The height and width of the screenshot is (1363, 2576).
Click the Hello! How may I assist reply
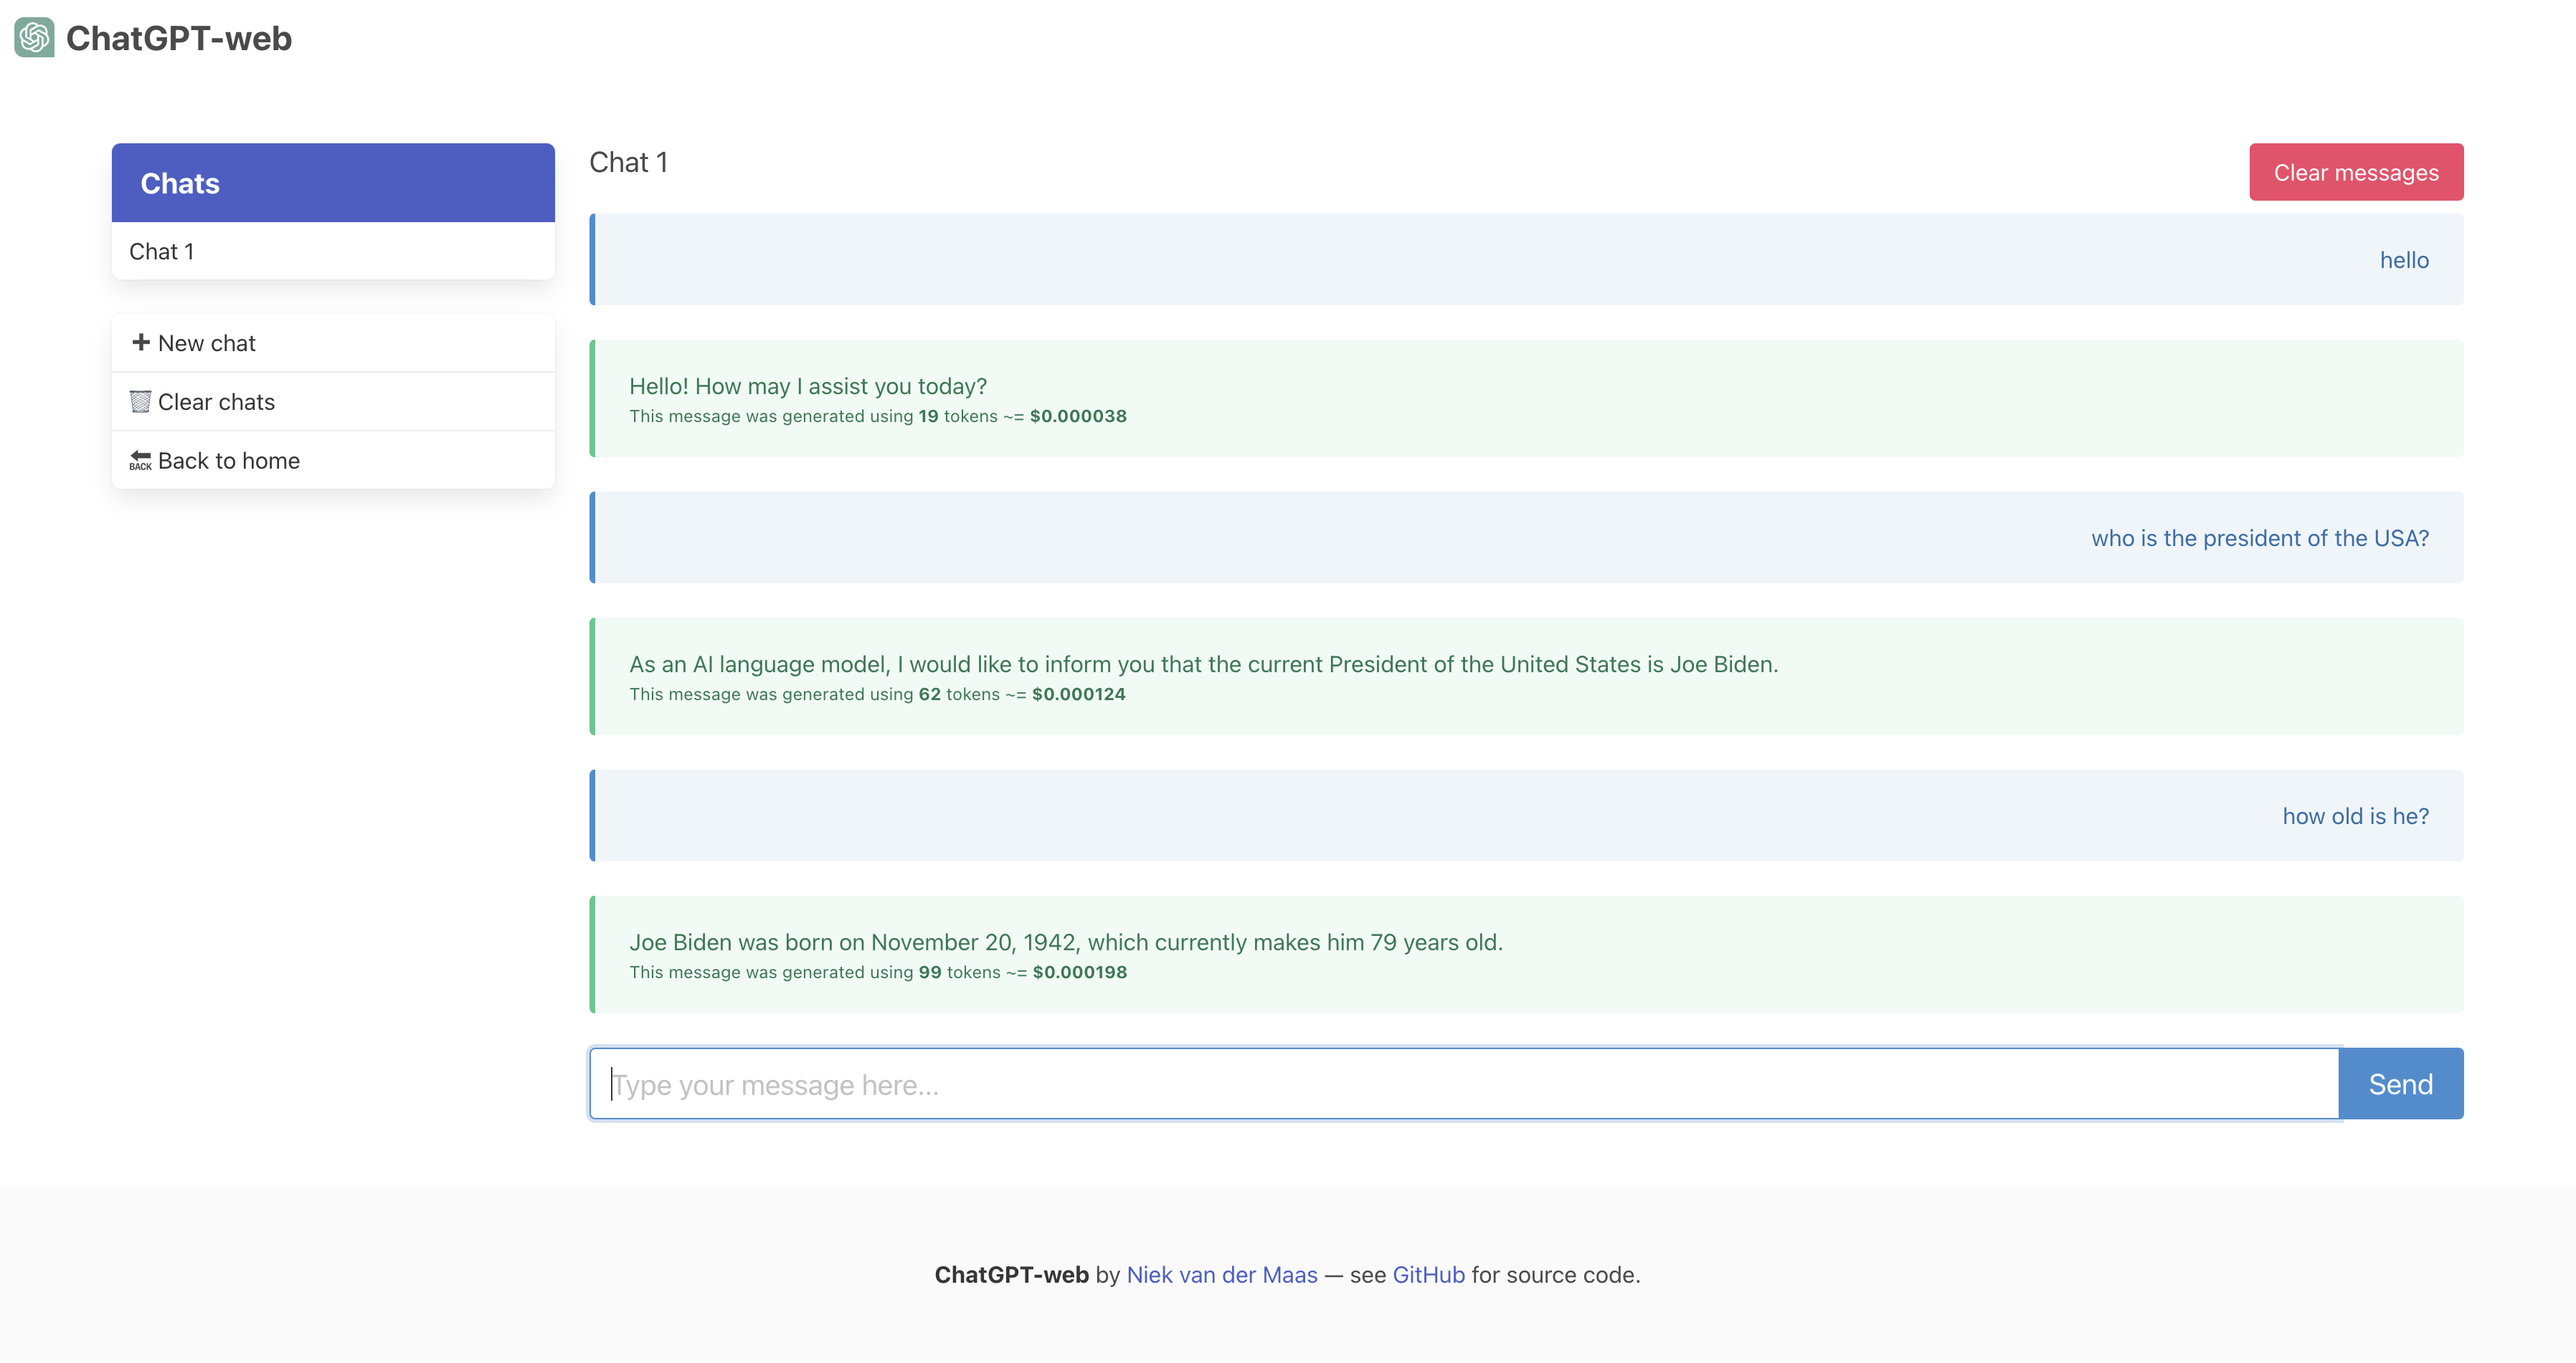[x=808, y=387]
